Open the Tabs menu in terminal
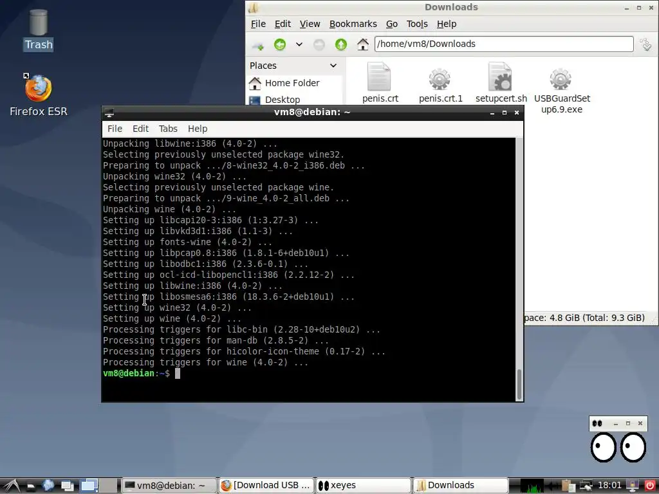 pyautogui.click(x=168, y=129)
